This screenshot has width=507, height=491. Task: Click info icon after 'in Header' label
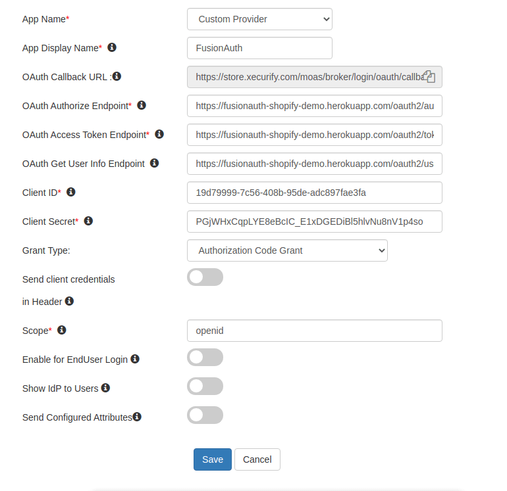click(x=70, y=301)
